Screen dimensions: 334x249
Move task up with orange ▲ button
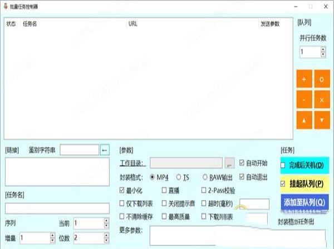click(304, 120)
